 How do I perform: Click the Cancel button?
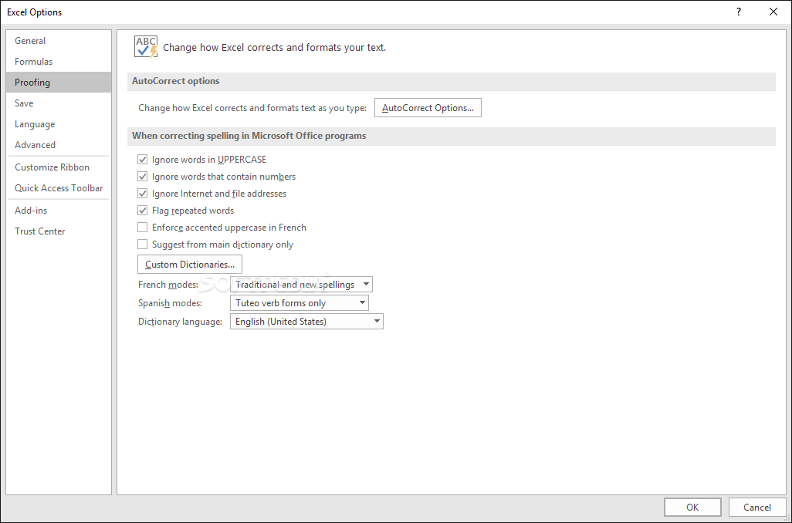(x=756, y=508)
